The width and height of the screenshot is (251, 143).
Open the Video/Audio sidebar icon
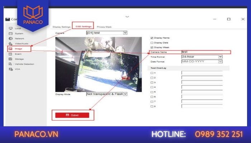point(10,44)
